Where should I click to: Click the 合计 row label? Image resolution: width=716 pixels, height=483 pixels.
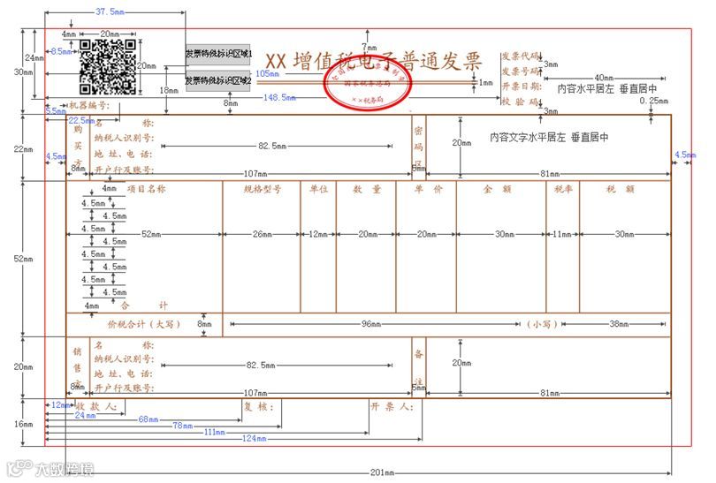[x=144, y=306]
